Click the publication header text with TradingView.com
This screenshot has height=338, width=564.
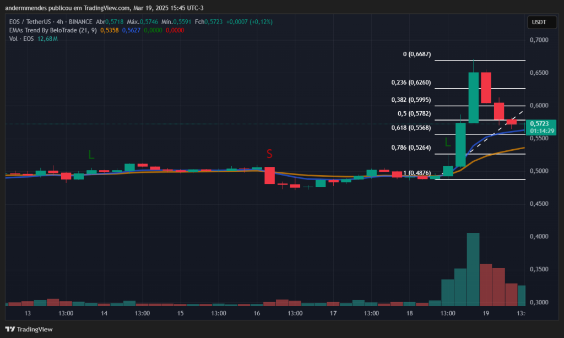click(104, 8)
